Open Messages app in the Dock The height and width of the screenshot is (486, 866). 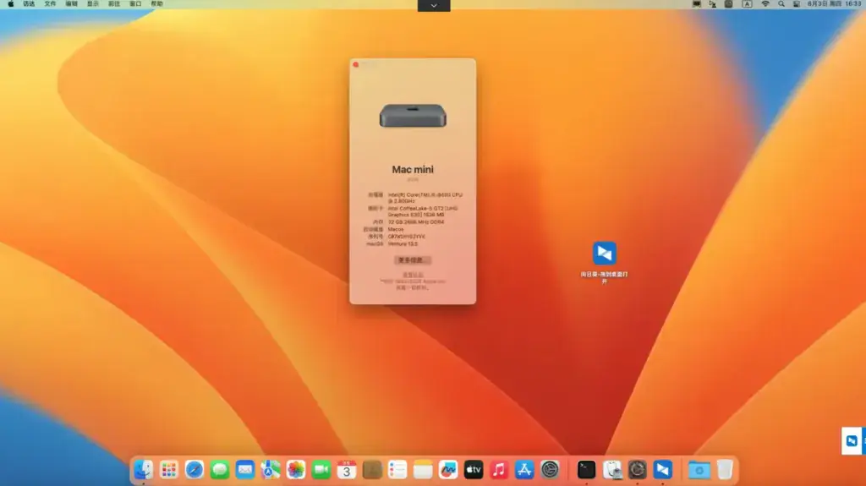tap(220, 469)
